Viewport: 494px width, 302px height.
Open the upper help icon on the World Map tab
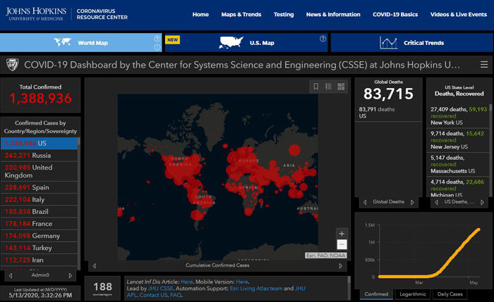pos(157,38)
